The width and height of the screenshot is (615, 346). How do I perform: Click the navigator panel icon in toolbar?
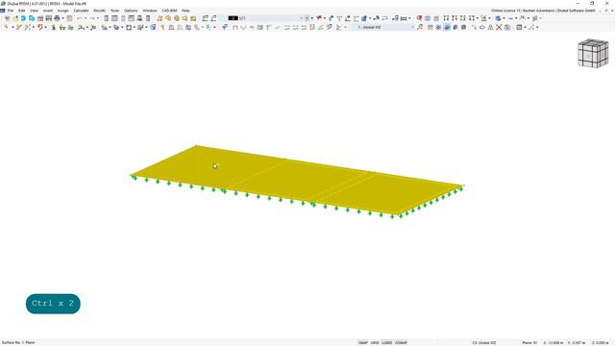click(107, 18)
